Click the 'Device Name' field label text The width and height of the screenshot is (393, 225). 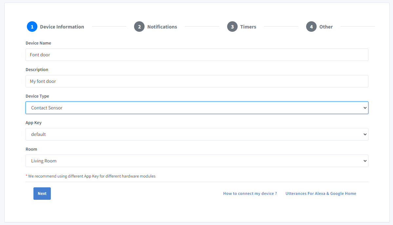tap(38, 43)
